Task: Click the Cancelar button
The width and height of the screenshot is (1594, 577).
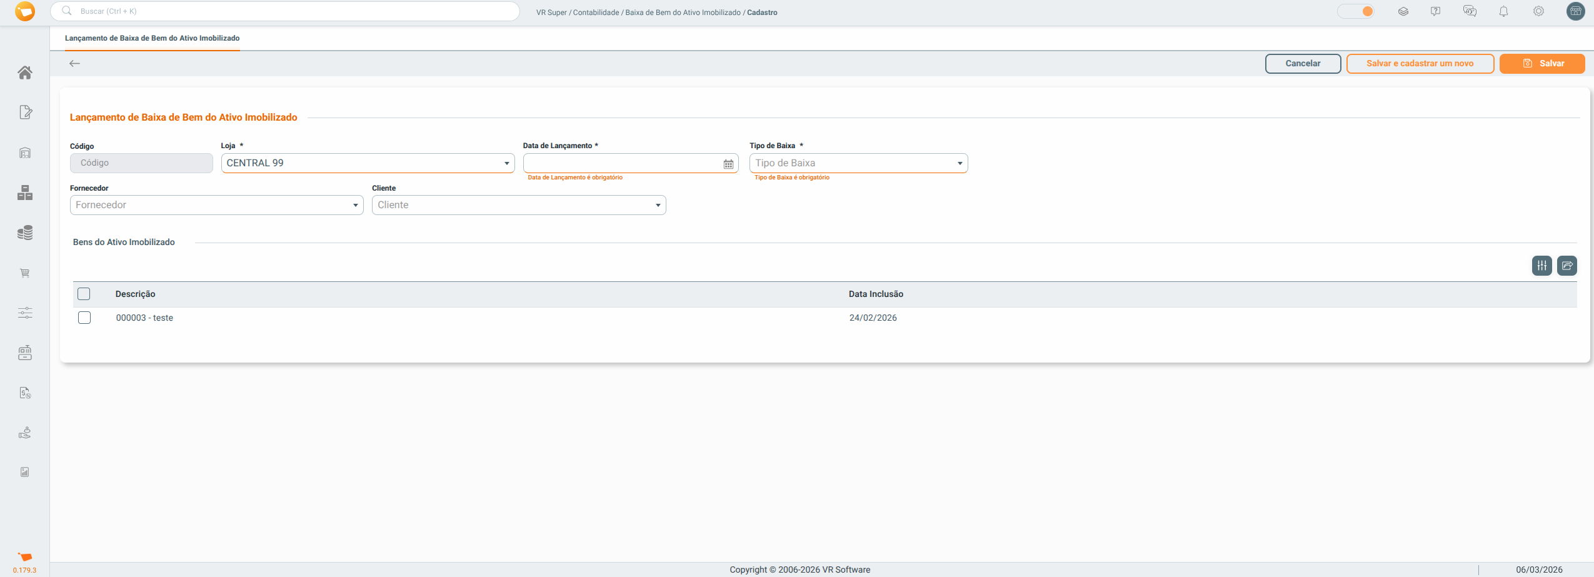Action: (x=1303, y=63)
